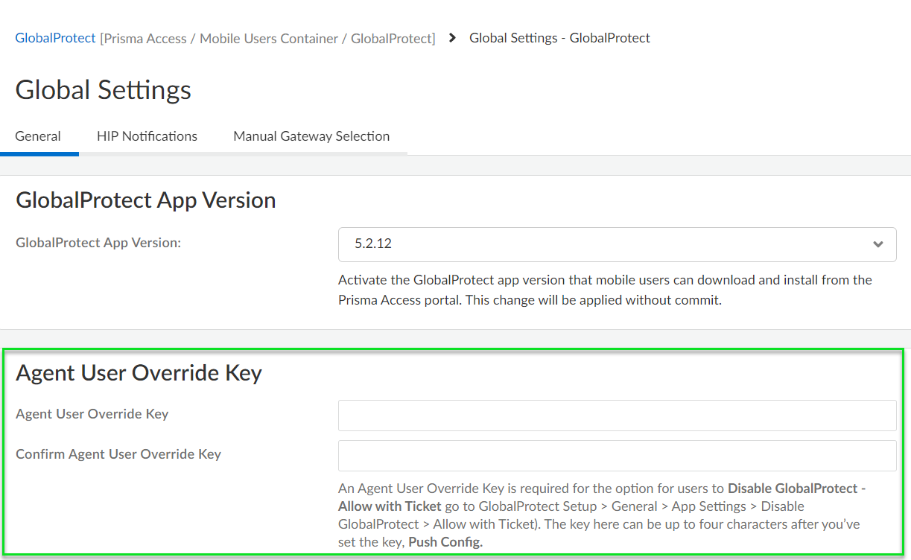Click the Confirm Agent User Override Key field
This screenshot has width=911, height=560.
pyautogui.click(x=617, y=456)
